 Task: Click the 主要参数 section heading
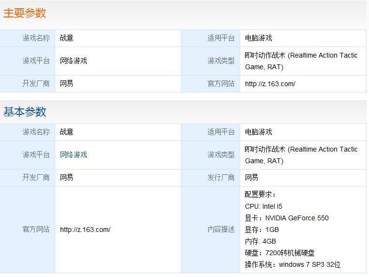(25, 13)
